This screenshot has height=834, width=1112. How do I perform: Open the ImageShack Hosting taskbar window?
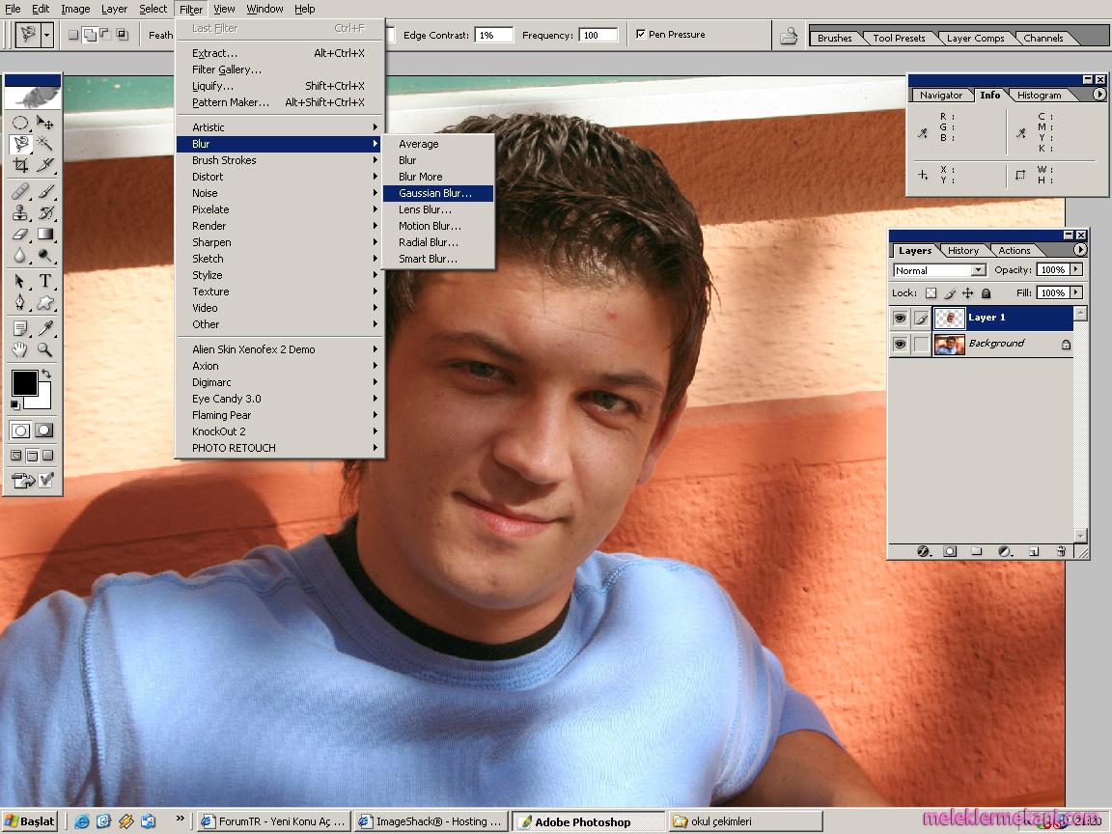431,821
